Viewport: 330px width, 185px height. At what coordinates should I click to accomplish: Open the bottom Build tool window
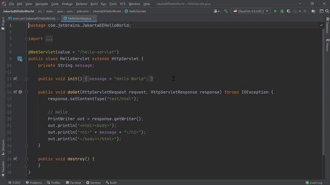111,183
